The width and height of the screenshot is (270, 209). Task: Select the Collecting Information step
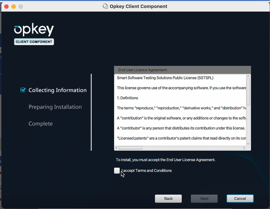pyautogui.click(x=58, y=90)
